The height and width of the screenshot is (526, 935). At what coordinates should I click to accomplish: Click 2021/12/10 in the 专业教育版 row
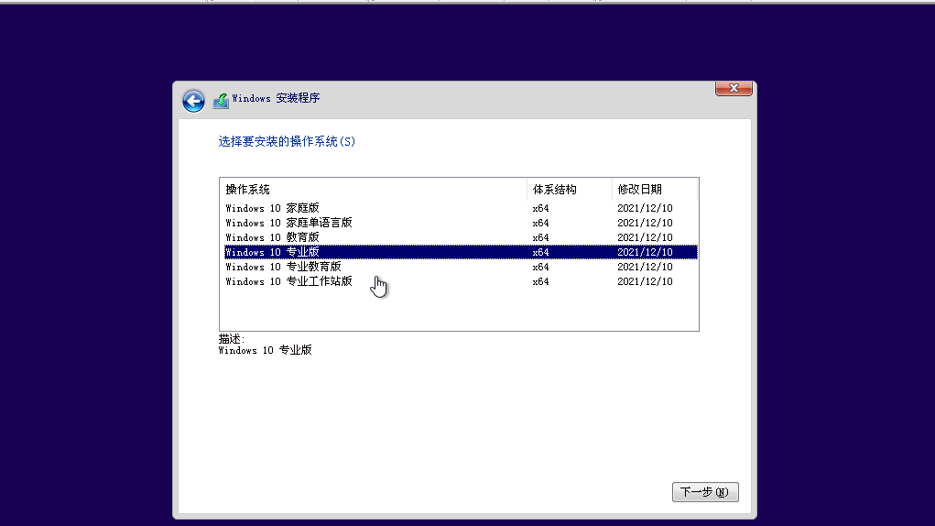pyautogui.click(x=645, y=267)
